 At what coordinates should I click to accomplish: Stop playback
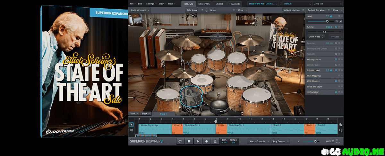tap(189, 141)
